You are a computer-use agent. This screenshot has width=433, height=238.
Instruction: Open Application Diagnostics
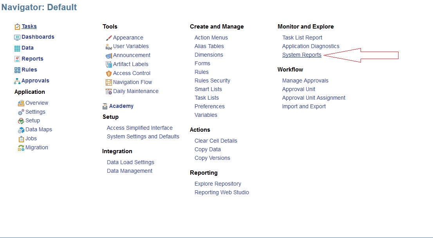pyautogui.click(x=310, y=46)
